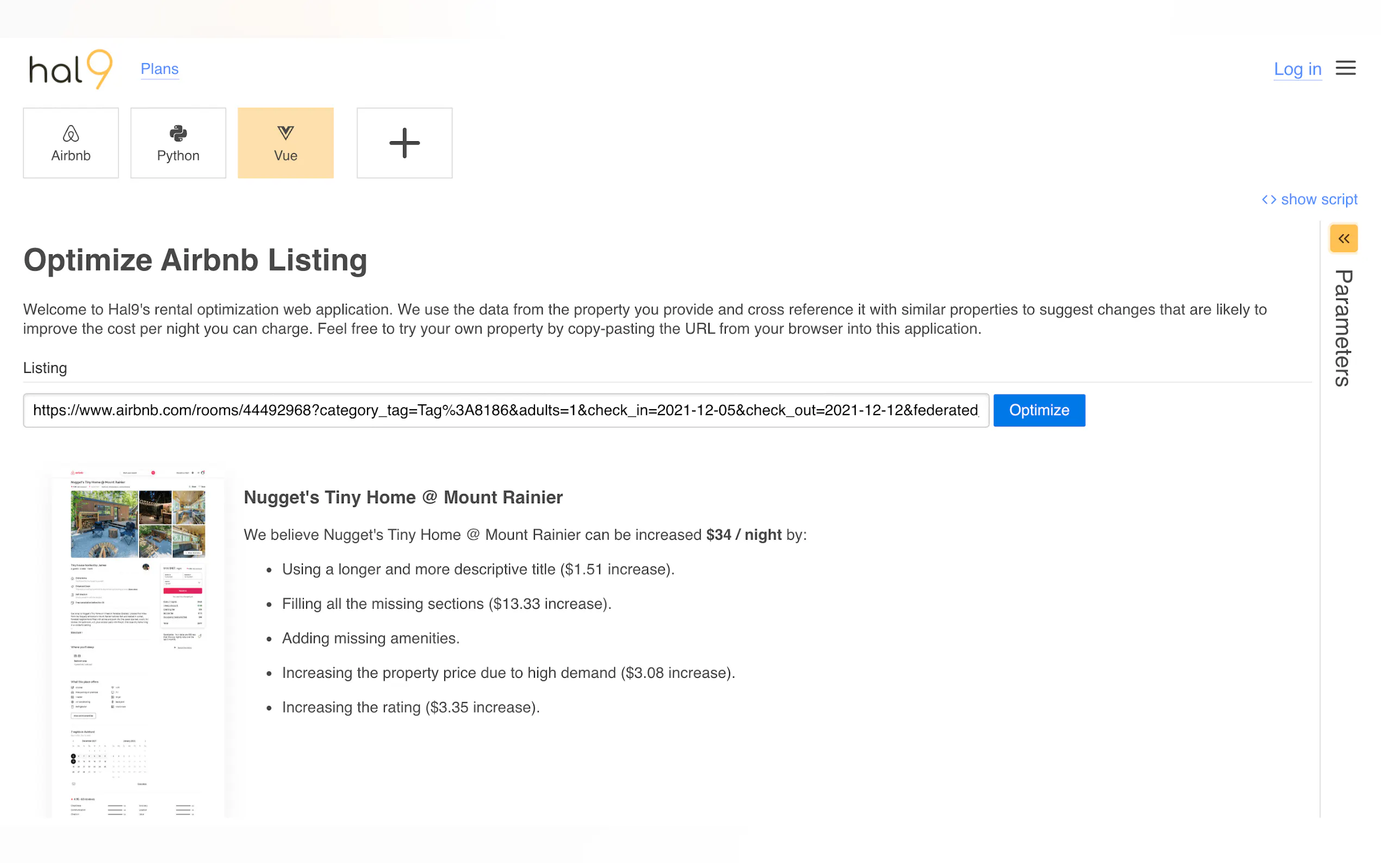1381x863 pixels.
Task: Click the Increasing the rating bullet
Action: click(x=410, y=707)
